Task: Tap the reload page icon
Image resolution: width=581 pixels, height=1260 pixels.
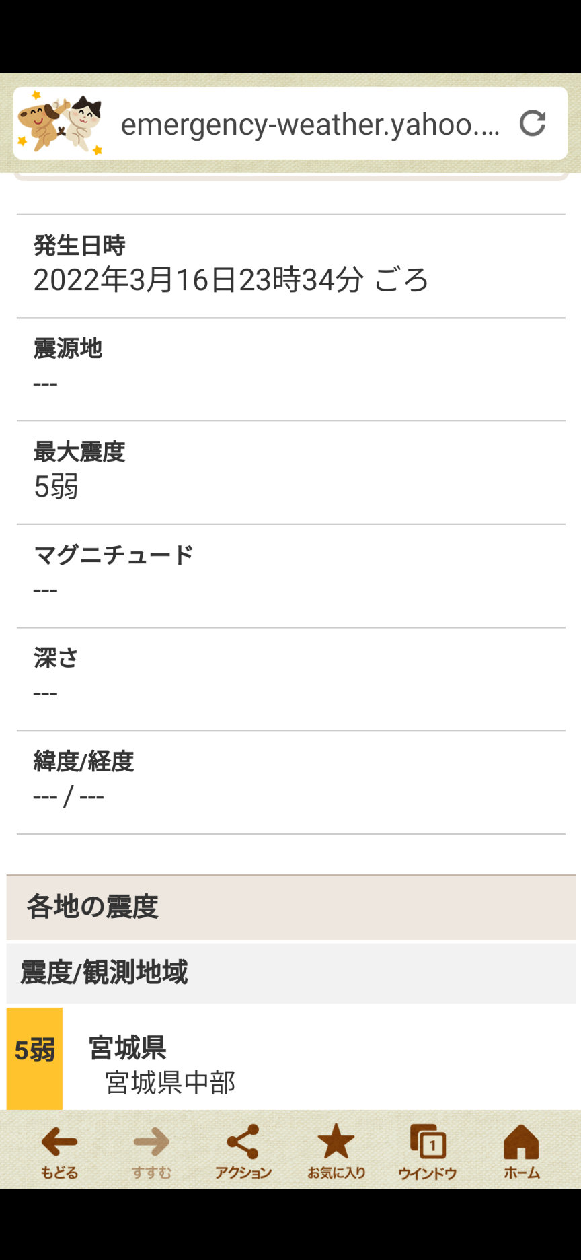Action: (x=533, y=123)
